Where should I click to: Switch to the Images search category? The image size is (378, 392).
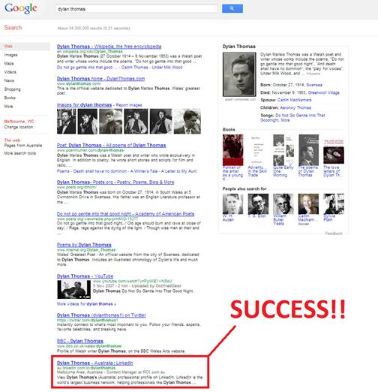[10, 55]
